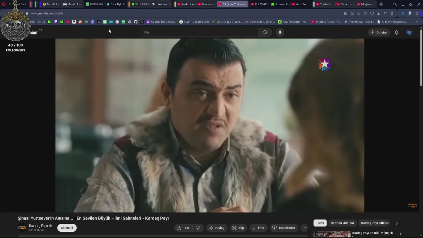Image resolution: width=423 pixels, height=238 pixels.
Task: Open ceviri - Google'da Ara bookmark
Action: [194, 22]
